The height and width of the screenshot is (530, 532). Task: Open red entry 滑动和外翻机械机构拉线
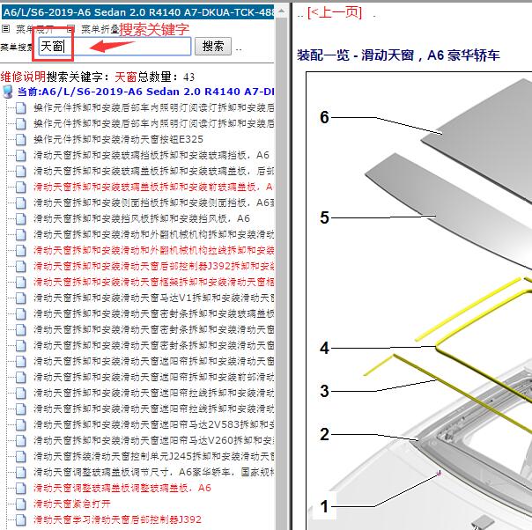[153, 250]
